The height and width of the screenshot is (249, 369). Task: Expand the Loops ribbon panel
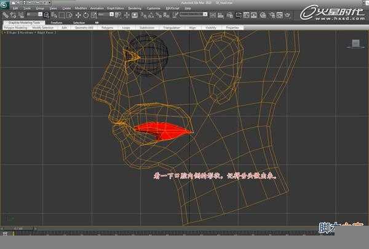pos(126,28)
